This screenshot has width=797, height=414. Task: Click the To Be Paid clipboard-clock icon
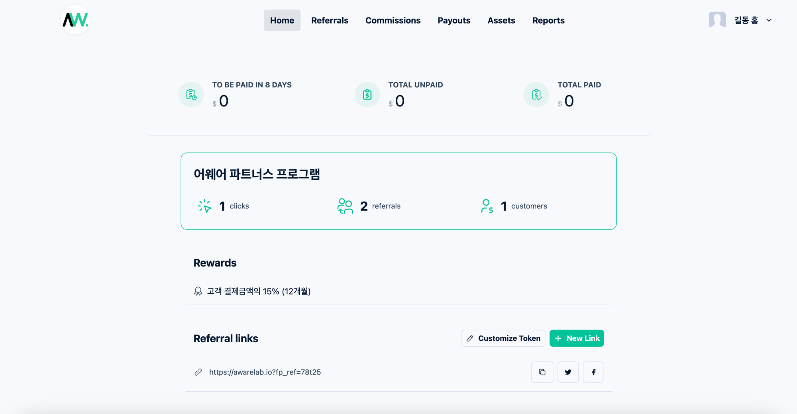click(x=191, y=95)
